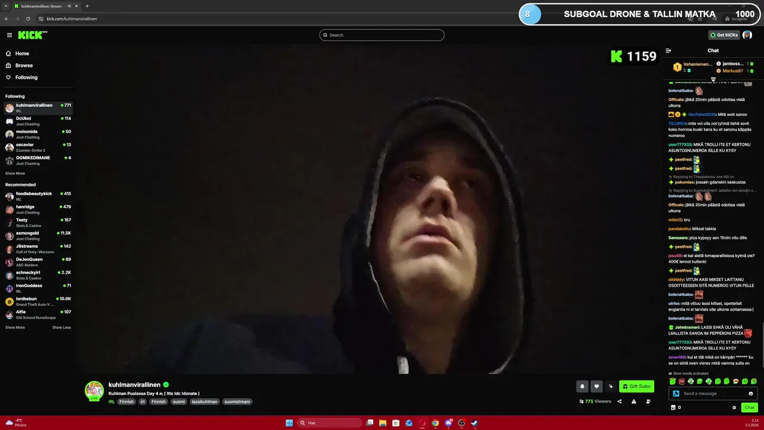
Task: Show More followed channels
Action: coord(15,173)
